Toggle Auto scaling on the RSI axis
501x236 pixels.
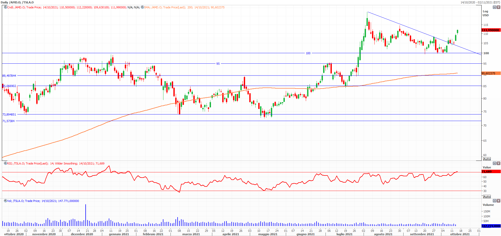(x=487, y=197)
